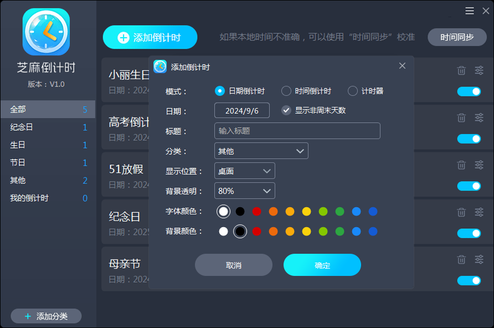494x328 pixels.
Task: Click the 确定 confirm button
Action: click(322, 265)
